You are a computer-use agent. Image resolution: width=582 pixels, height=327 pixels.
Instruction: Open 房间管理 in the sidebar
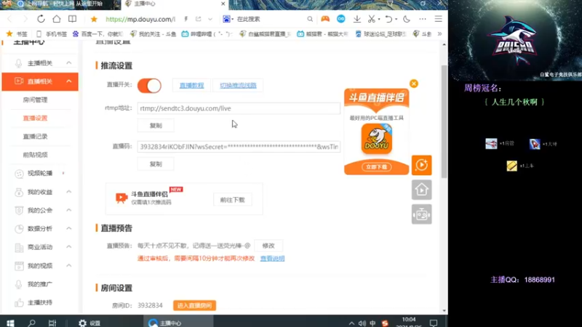click(x=35, y=100)
